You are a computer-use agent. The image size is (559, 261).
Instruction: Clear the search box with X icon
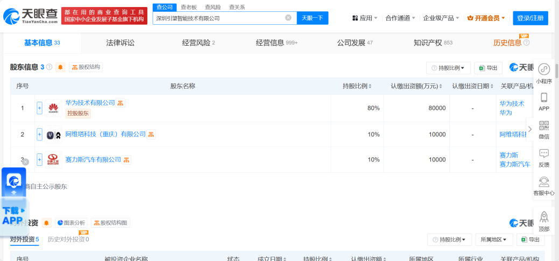(x=288, y=18)
